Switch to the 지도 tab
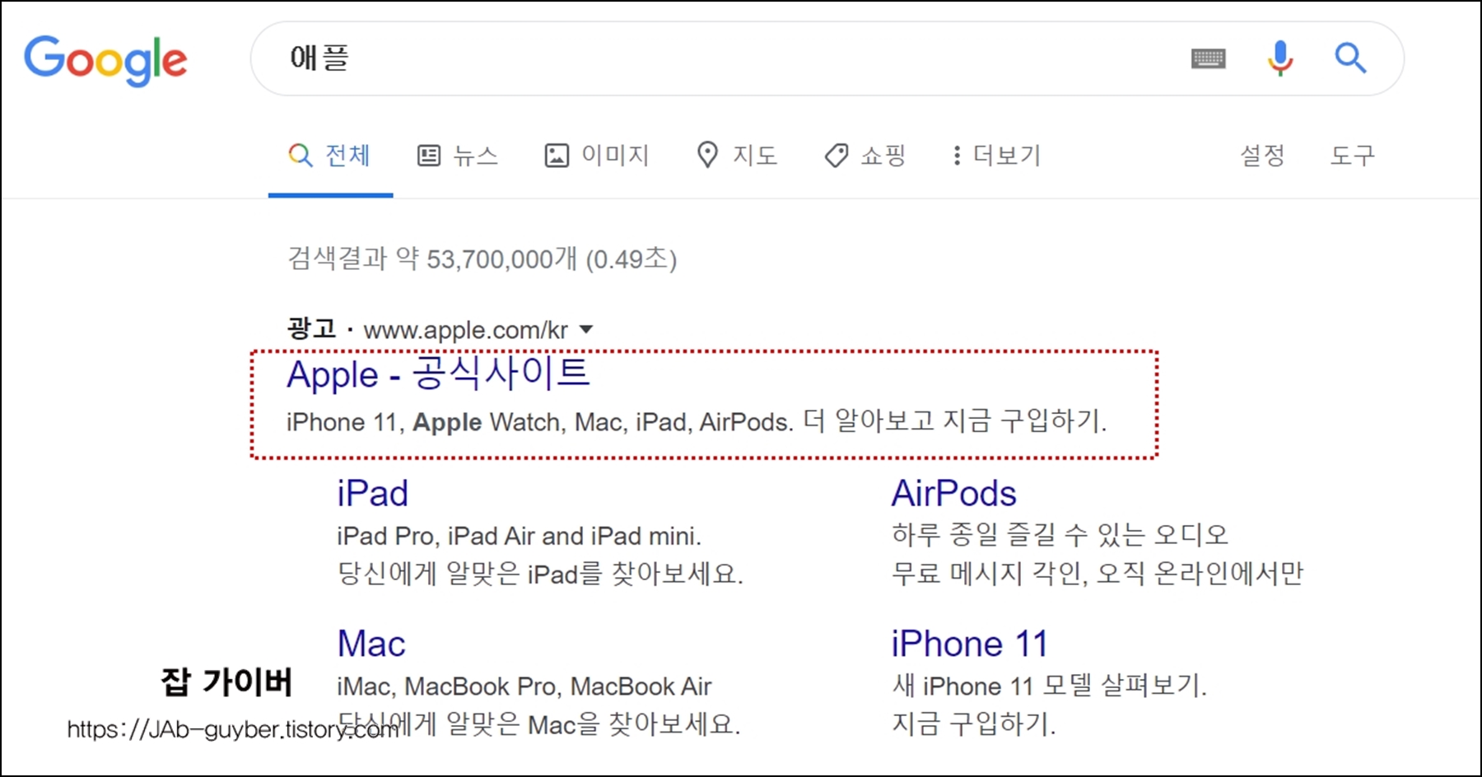Screen dimensions: 1482x777 [737, 155]
